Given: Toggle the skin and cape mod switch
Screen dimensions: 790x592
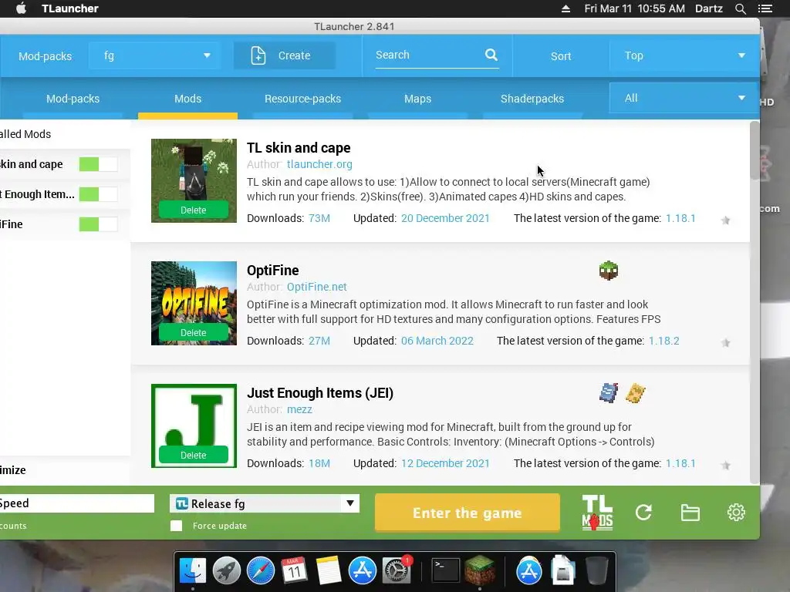Looking at the screenshot, I should click(98, 164).
